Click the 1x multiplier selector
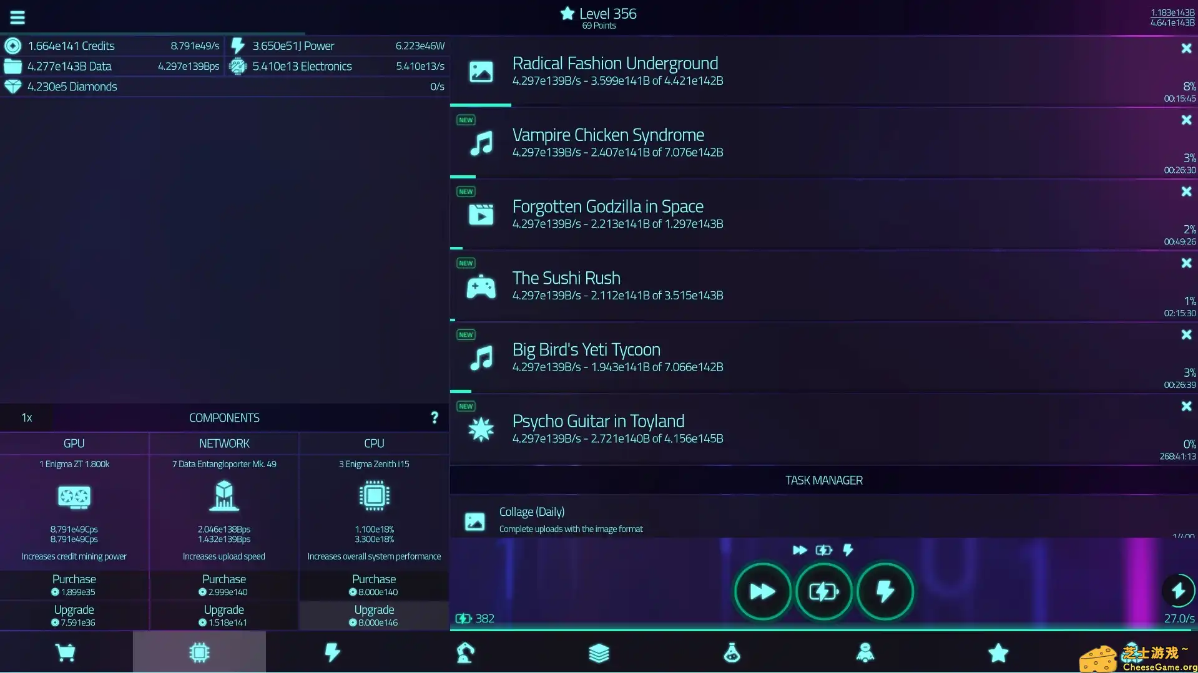 click(x=26, y=417)
